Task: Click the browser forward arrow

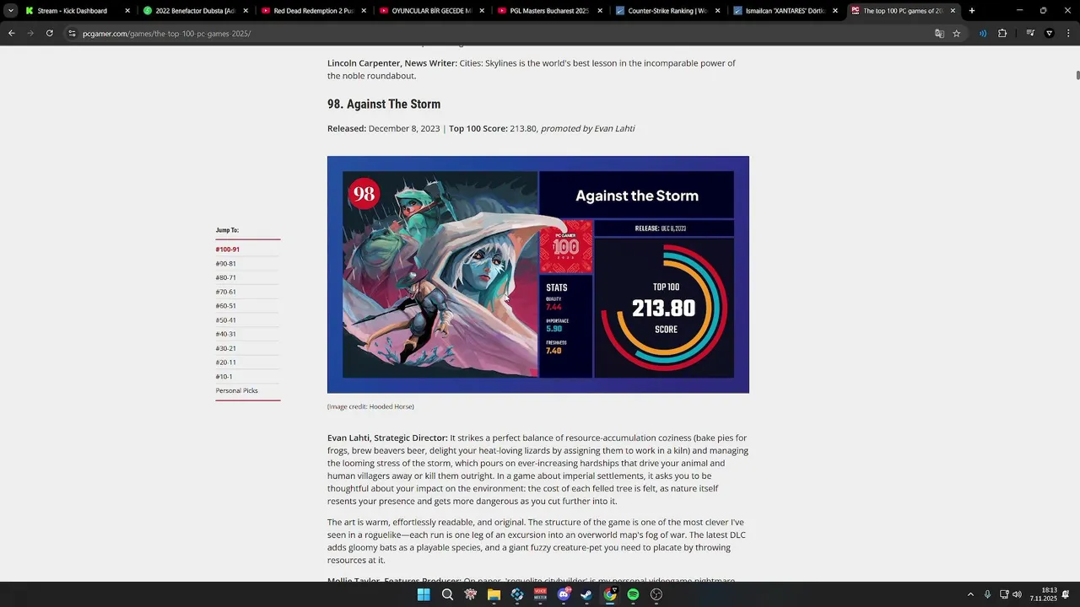Action: click(30, 33)
